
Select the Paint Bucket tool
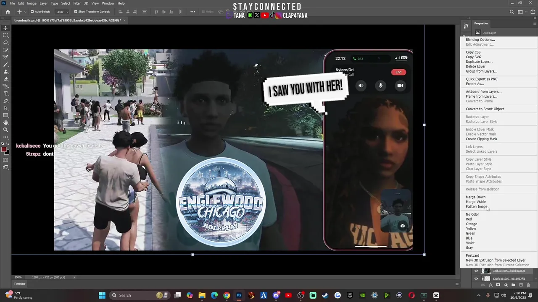pos(5,86)
